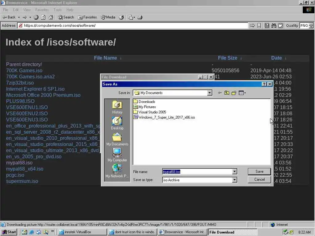Expand the quick launch overflow chevron
The image size is (315, 236).
[x=52, y=231]
